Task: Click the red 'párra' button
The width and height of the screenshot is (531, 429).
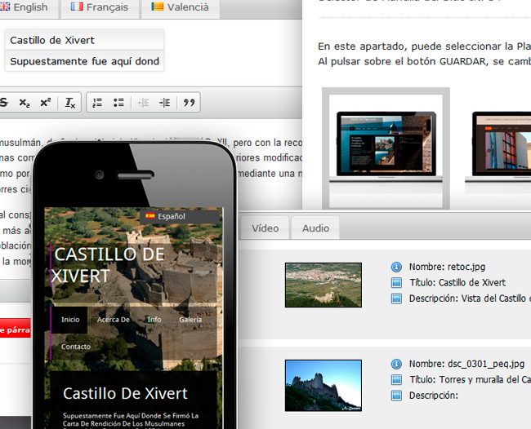Action: pos(16,328)
